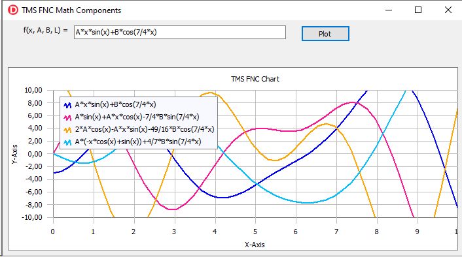Click the X-Axis label below the chart
This screenshot has width=462, height=257.
(x=255, y=245)
